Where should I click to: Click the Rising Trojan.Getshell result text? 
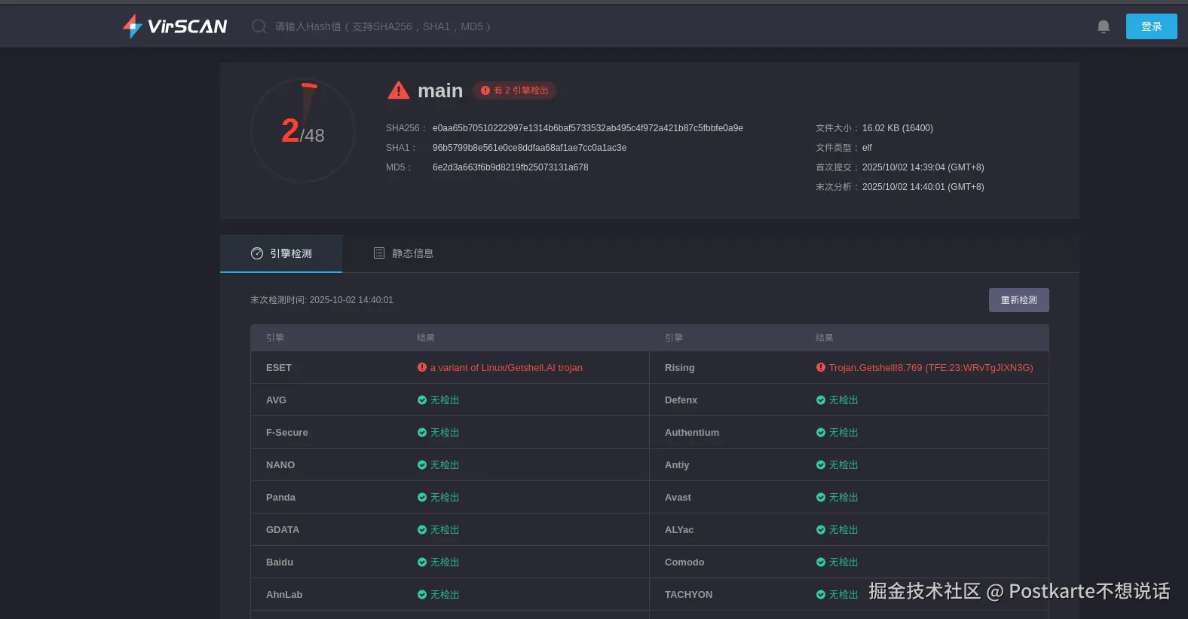click(x=930, y=368)
